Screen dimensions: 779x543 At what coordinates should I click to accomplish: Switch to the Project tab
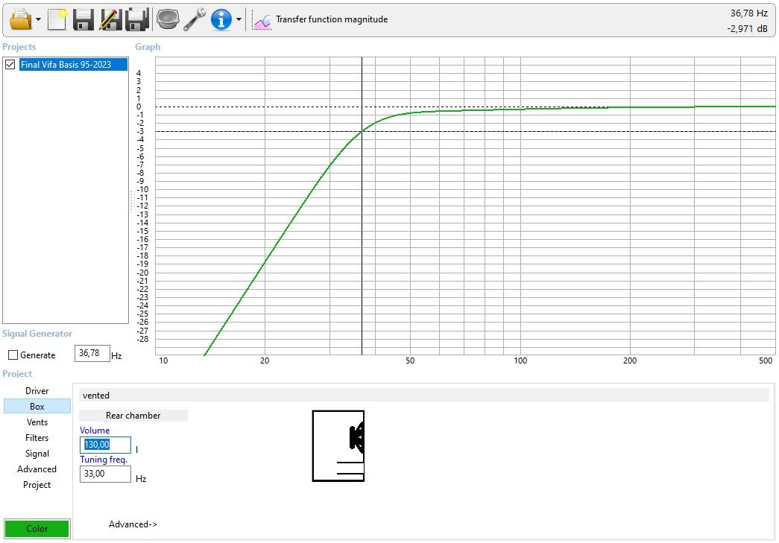37,484
